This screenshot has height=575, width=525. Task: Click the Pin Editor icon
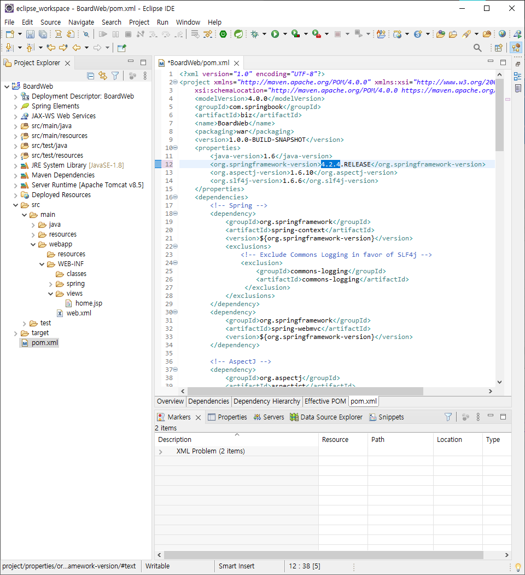click(x=121, y=48)
